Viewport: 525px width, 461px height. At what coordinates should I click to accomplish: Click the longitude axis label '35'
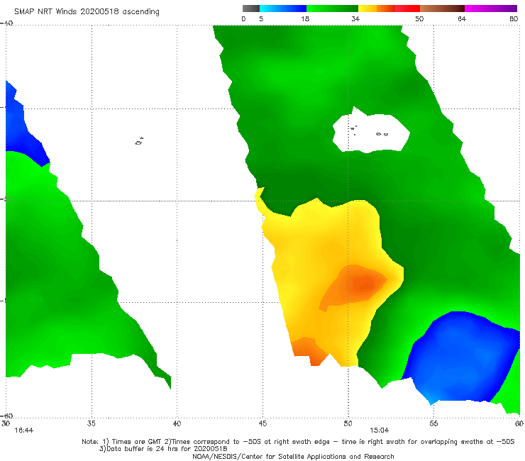tap(91, 423)
